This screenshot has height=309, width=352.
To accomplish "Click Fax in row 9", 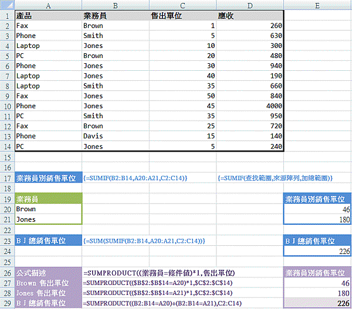I will click(x=49, y=96).
